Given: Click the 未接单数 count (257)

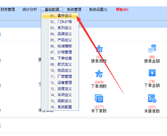Looking at the screenshot, I should click(x=152, y=107).
